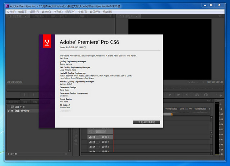Select the Zoom tool magnifier icon
The image size is (230, 166).
point(76,143)
